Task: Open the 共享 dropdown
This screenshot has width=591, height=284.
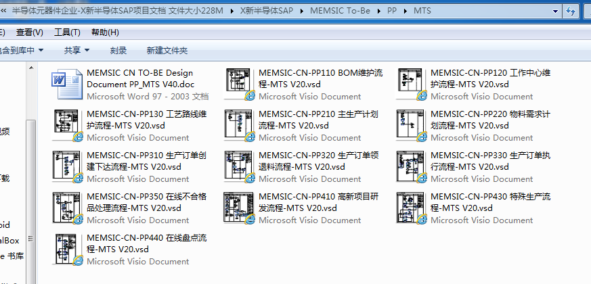Action: point(76,51)
